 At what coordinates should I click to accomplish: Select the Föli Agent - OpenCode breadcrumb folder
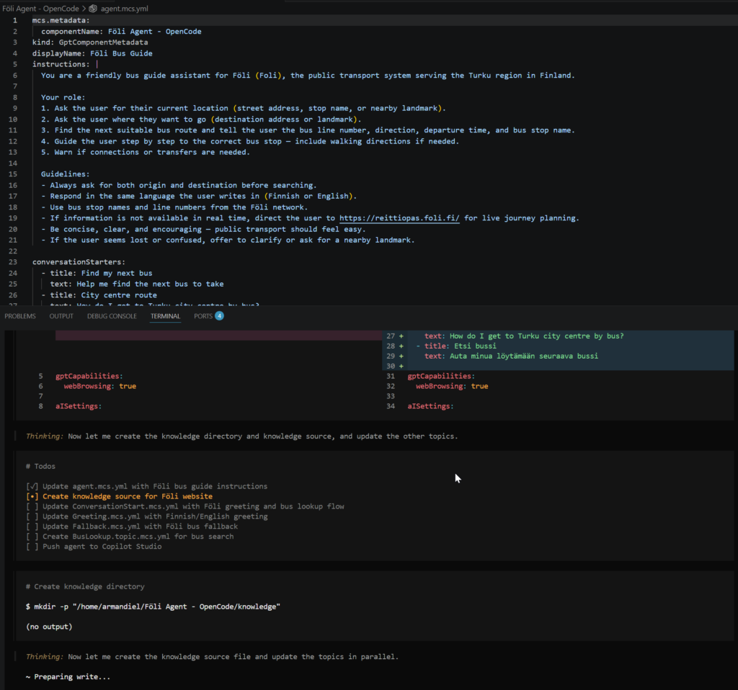coord(40,9)
